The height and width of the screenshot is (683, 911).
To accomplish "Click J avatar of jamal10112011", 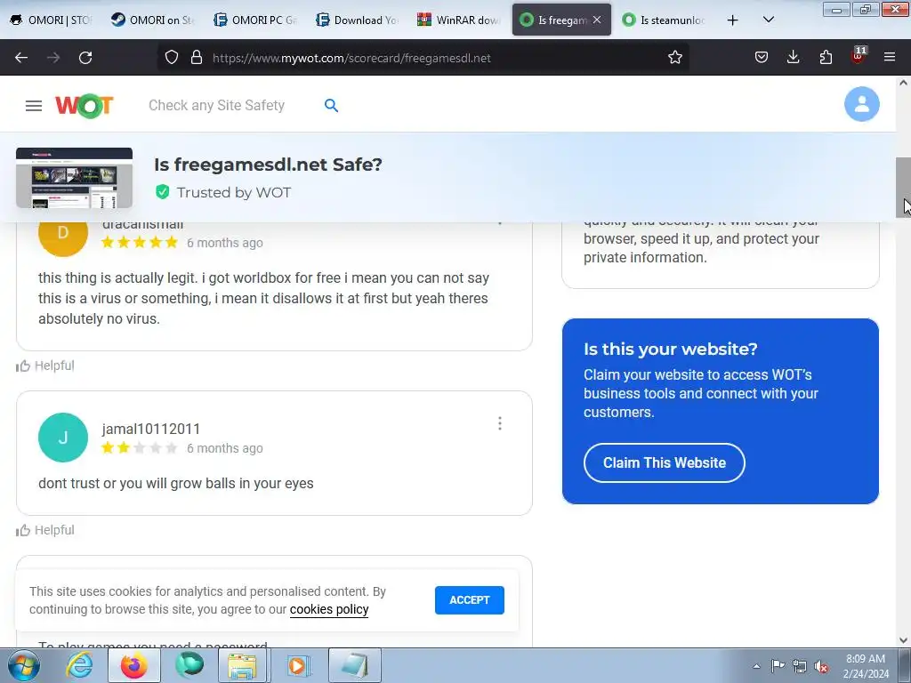I will pyautogui.click(x=63, y=438).
